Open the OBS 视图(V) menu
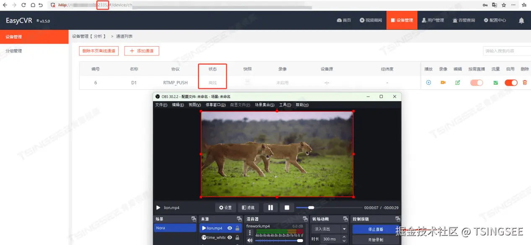This screenshot has height=245, width=531. tap(195, 105)
